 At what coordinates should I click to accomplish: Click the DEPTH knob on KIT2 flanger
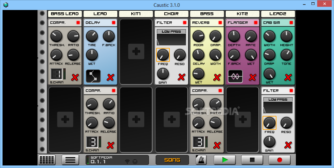[234, 36]
